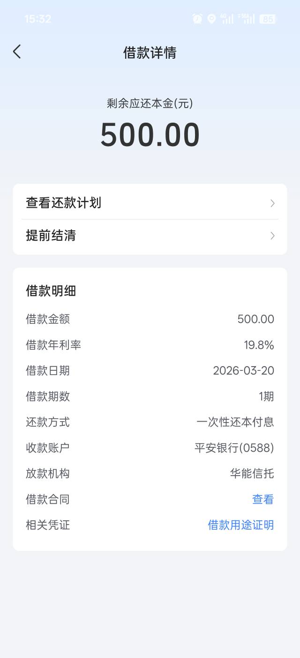Viewport: 300px width, 658px height.
Task: Tap the chevron beside 提前结清
Action: tap(272, 235)
